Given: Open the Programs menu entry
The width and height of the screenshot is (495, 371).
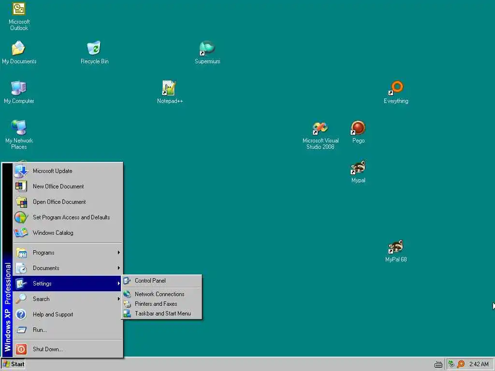Looking at the screenshot, I should pyautogui.click(x=68, y=252).
